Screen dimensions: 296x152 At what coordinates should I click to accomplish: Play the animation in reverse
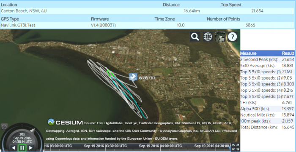[13, 148]
